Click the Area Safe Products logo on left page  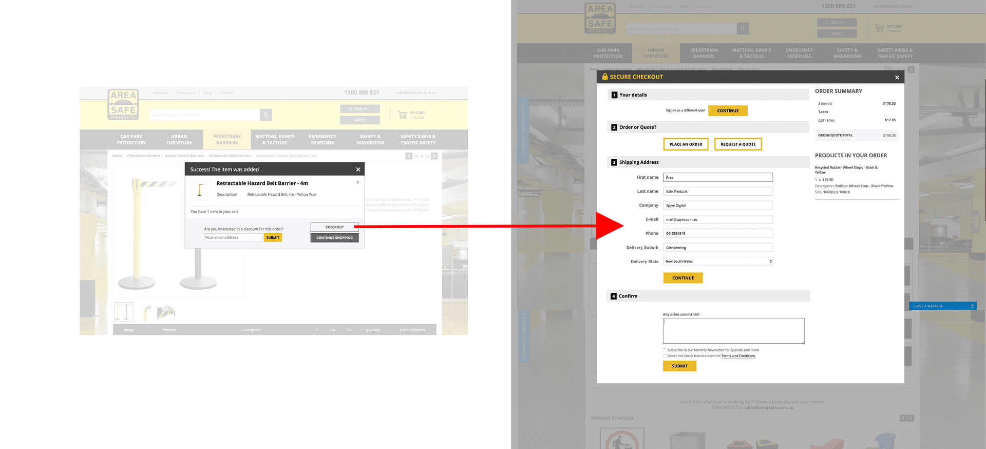click(x=123, y=105)
